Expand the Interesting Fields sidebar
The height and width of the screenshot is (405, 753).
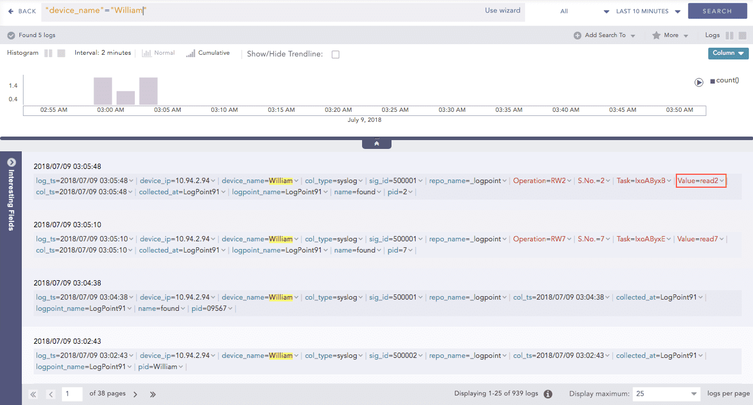click(x=10, y=161)
